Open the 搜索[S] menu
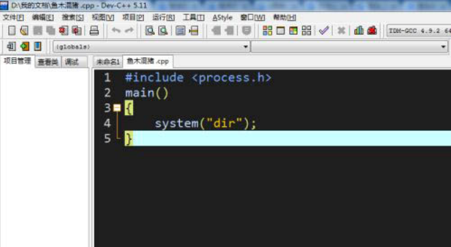This screenshot has height=247, width=451. point(73,18)
